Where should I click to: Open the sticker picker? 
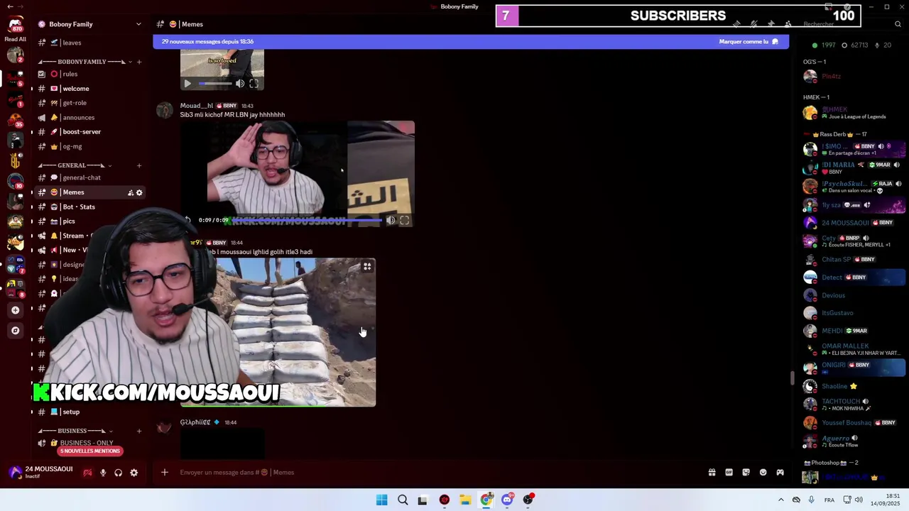pos(746,473)
